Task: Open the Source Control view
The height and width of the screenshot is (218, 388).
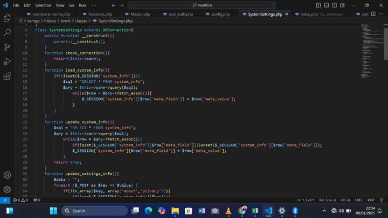Action: click(7, 47)
